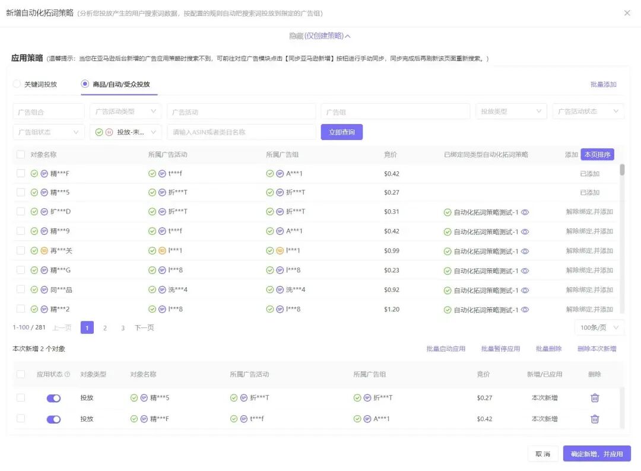Click into the 广告组 input field
Viewport: 641px width, 471px height.
395,112
